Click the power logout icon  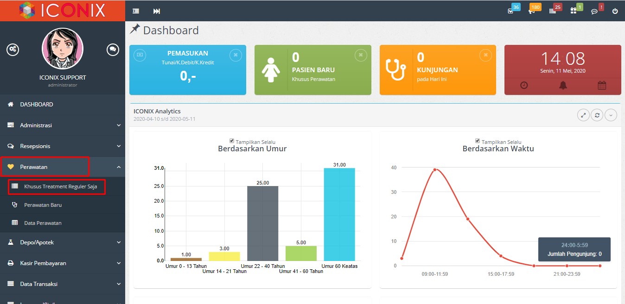tap(615, 11)
